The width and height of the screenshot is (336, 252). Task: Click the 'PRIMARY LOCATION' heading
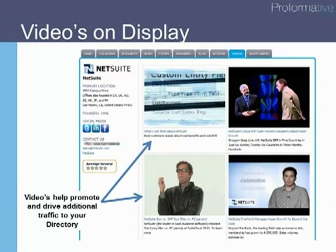[x=99, y=86]
